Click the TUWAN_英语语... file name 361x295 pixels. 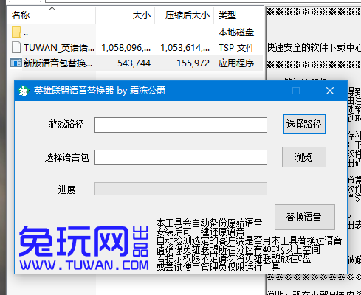tap(59, 48)
